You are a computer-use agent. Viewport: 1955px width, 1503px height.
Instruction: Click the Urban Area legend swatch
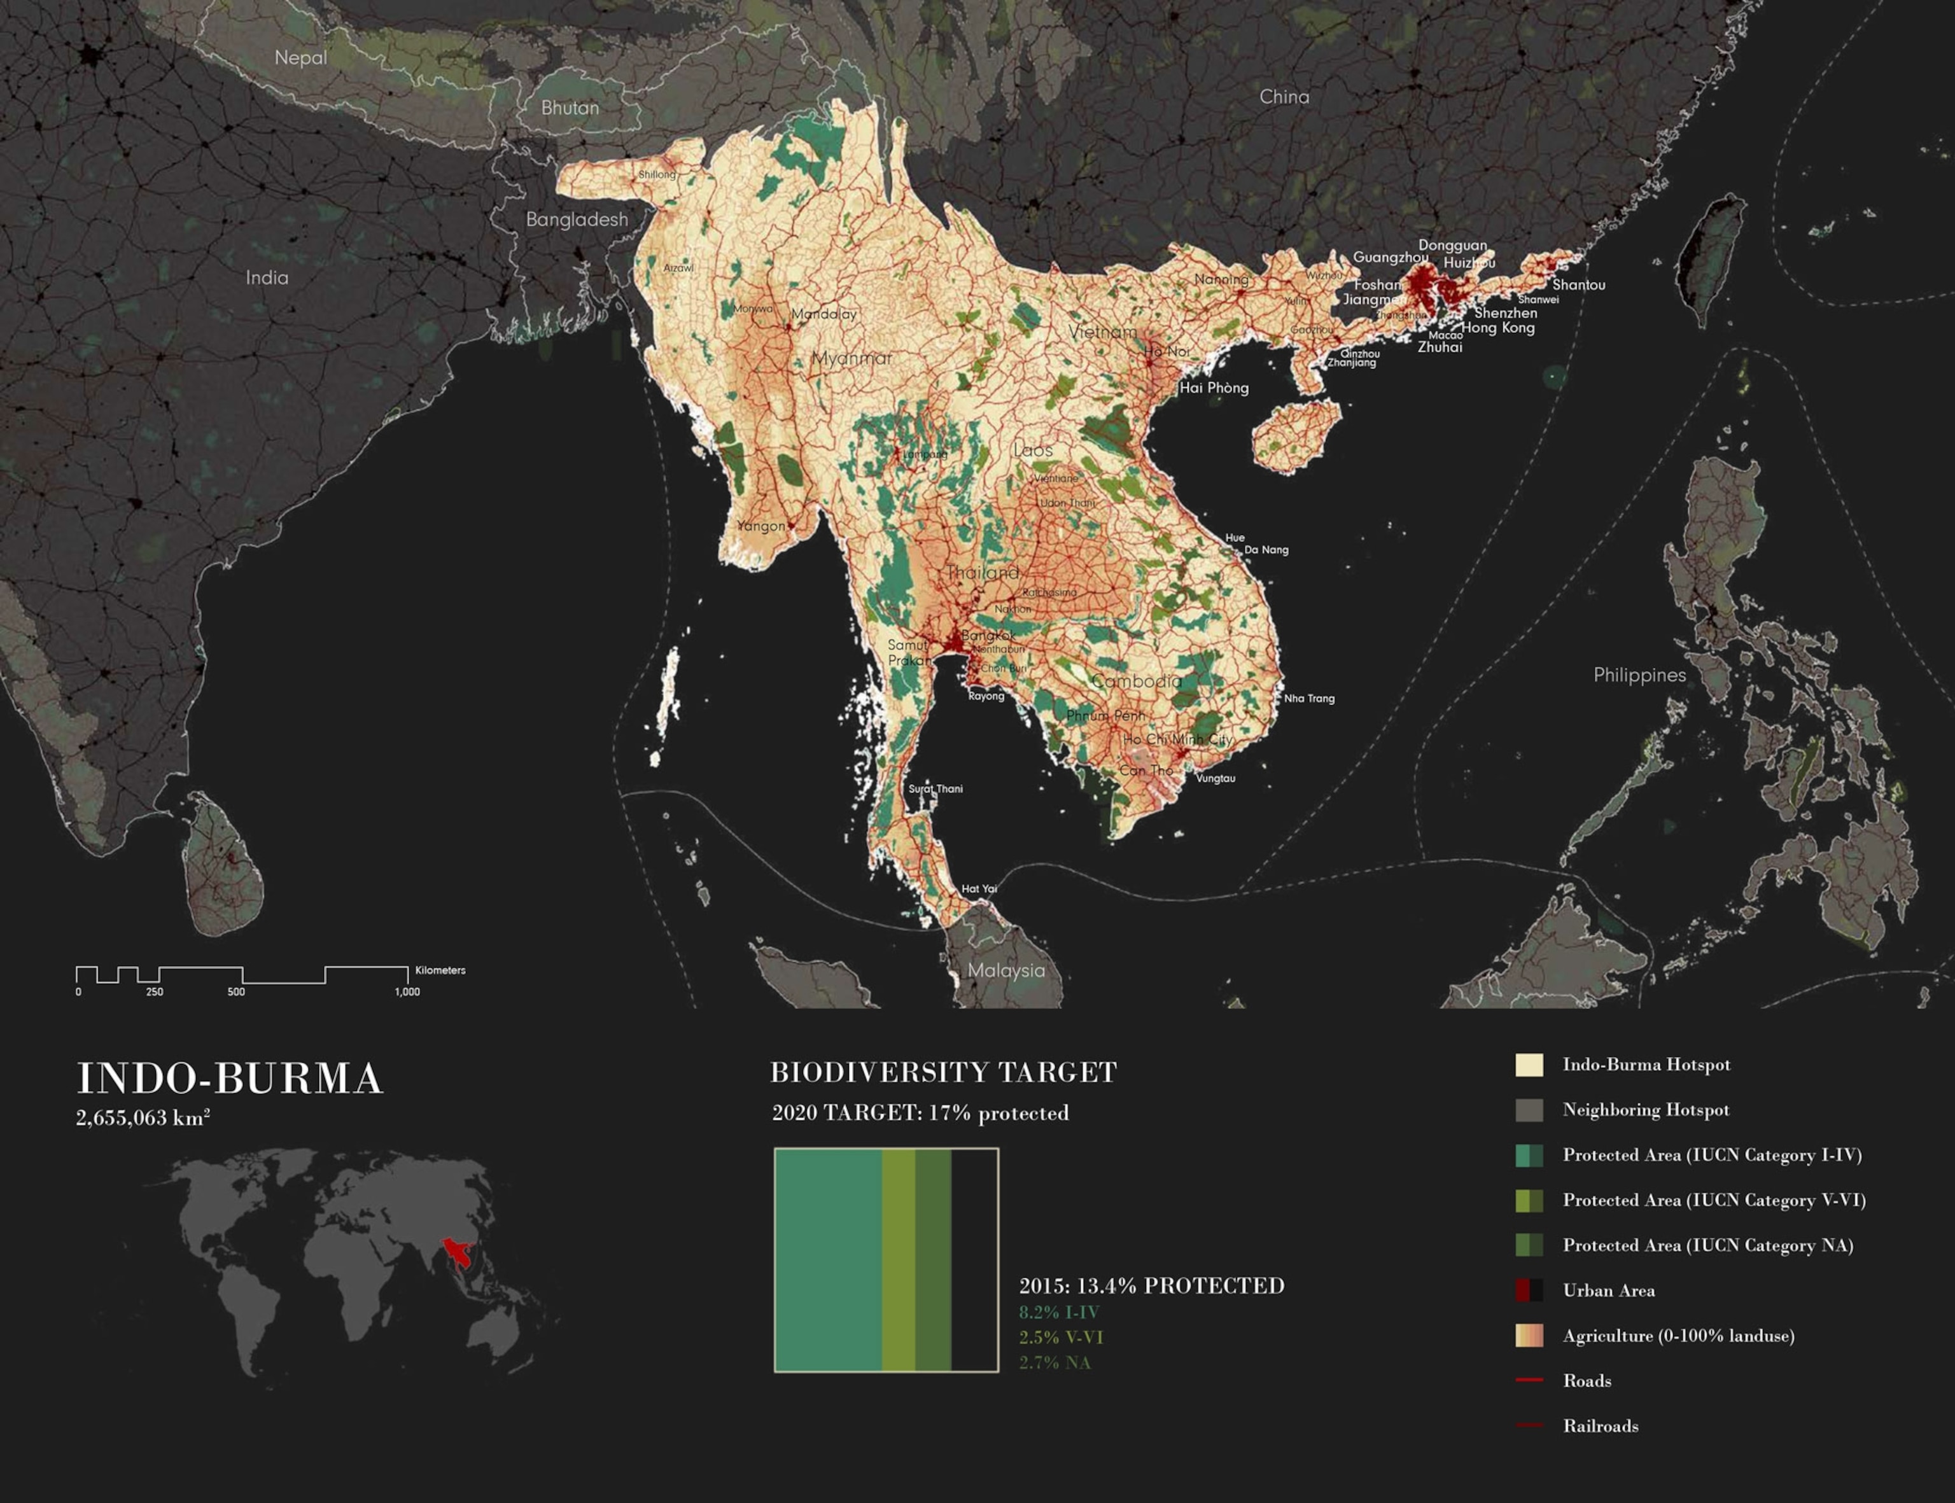tap(1529, 1290)
